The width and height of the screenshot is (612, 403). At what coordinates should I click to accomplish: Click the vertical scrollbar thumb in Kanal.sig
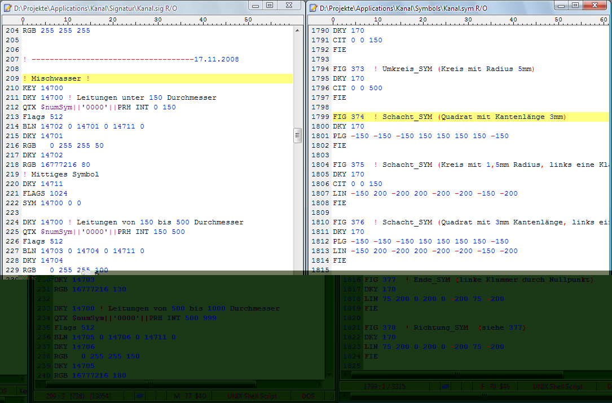click(x=297, y=135)
